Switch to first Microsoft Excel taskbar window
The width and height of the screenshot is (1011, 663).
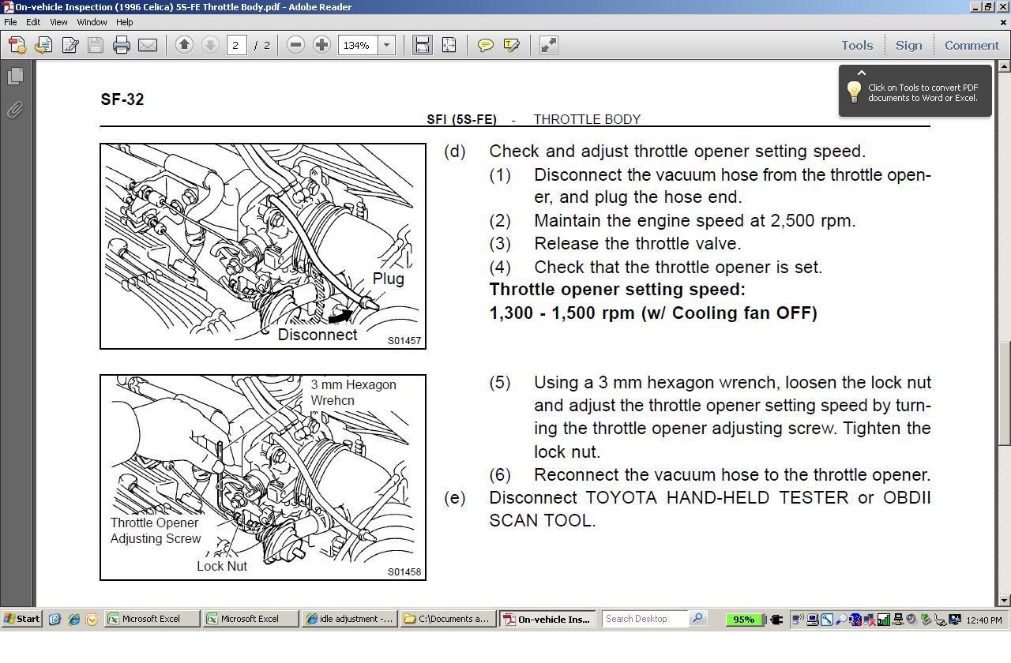coord(152,619)
